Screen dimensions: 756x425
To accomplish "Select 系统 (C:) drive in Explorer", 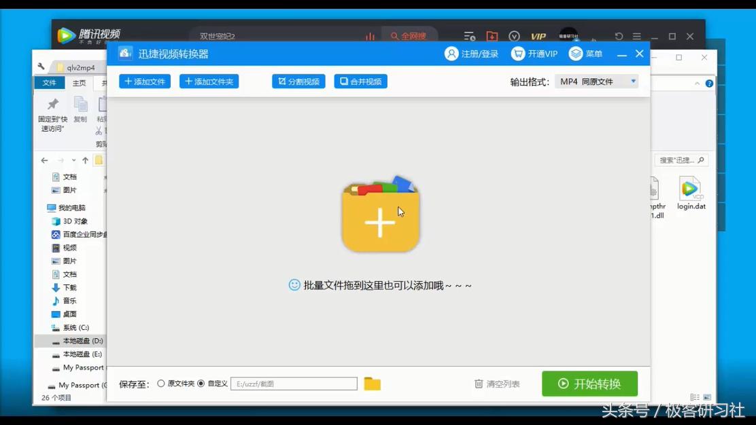I will coord(71,327).
